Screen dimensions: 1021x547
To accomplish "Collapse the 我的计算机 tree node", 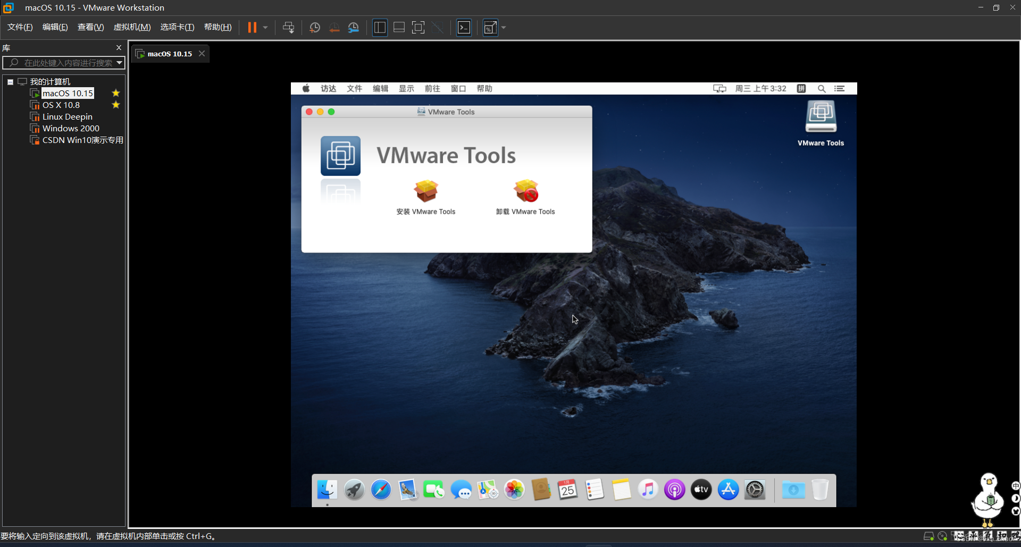I will 10,82.
